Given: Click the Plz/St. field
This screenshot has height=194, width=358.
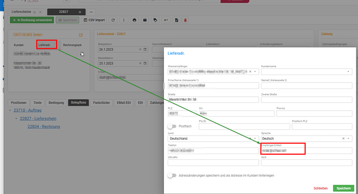Looking at the screenshot, I should click(x=244, y=126).
